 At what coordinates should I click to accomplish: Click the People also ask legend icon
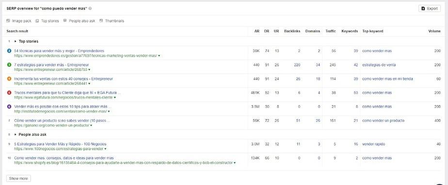coord(65,20)
